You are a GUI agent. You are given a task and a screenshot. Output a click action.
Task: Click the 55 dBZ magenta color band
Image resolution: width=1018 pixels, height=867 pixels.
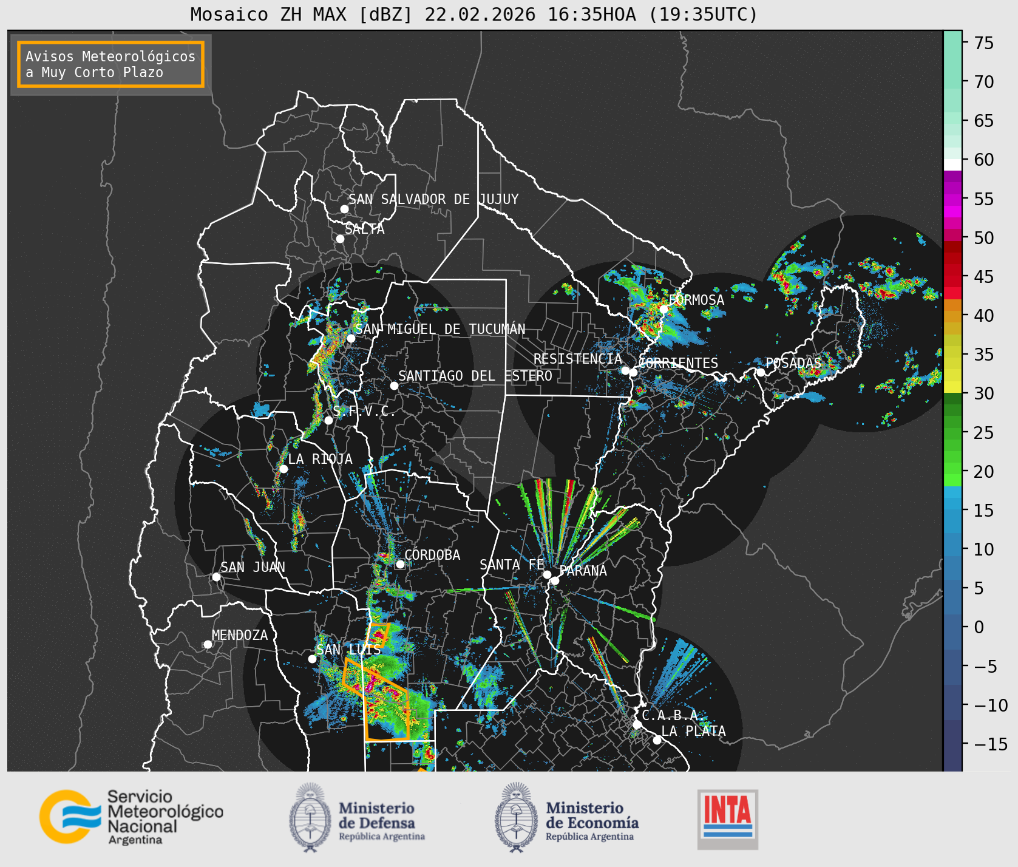952,199
